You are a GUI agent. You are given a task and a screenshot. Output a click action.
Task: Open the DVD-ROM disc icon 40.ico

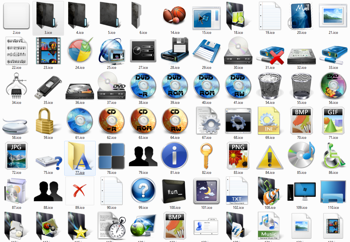coord(206,86)
